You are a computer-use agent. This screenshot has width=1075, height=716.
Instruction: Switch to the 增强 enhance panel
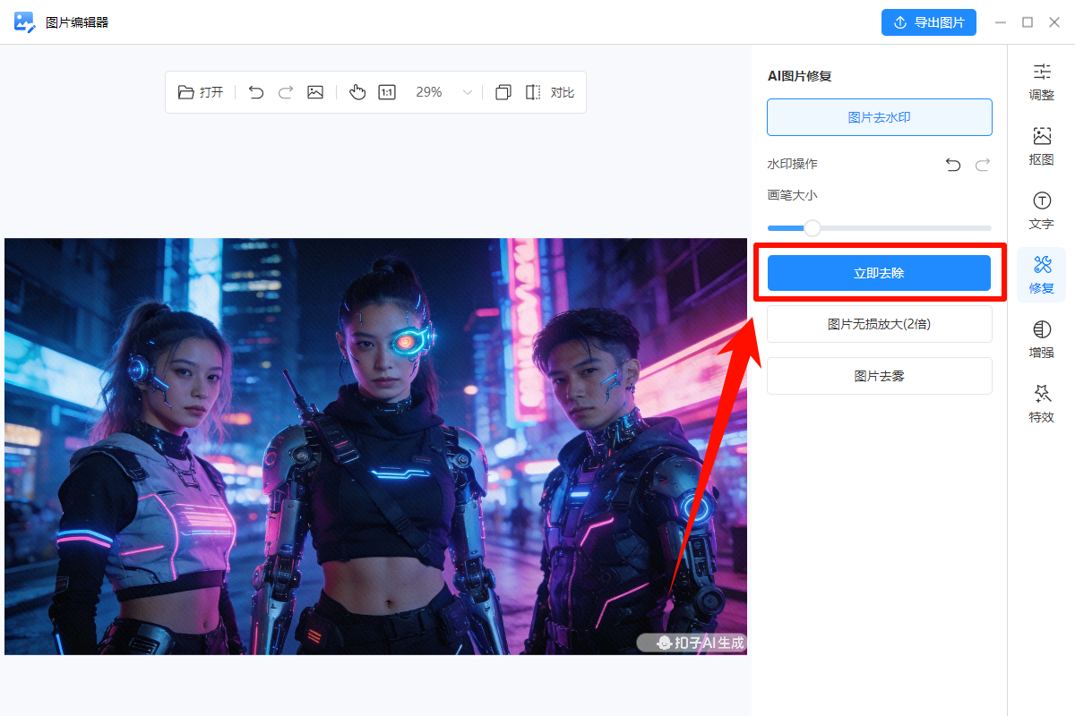tap(1041, 340)
